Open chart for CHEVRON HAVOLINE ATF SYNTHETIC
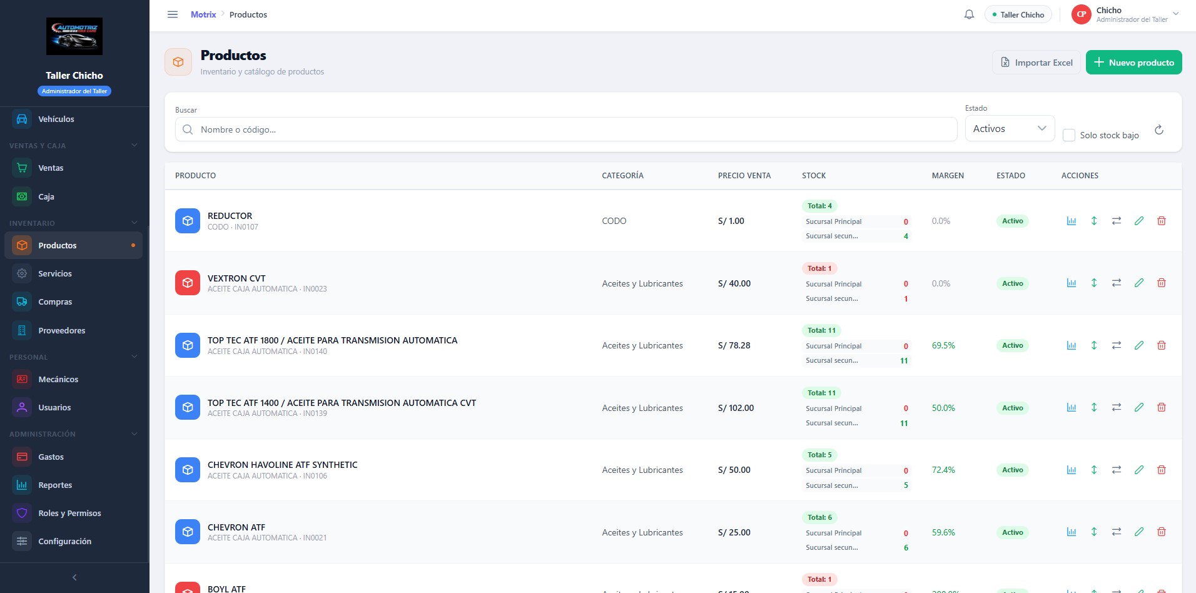The height and width of the screenshot is (593, 1196). 1072,470
